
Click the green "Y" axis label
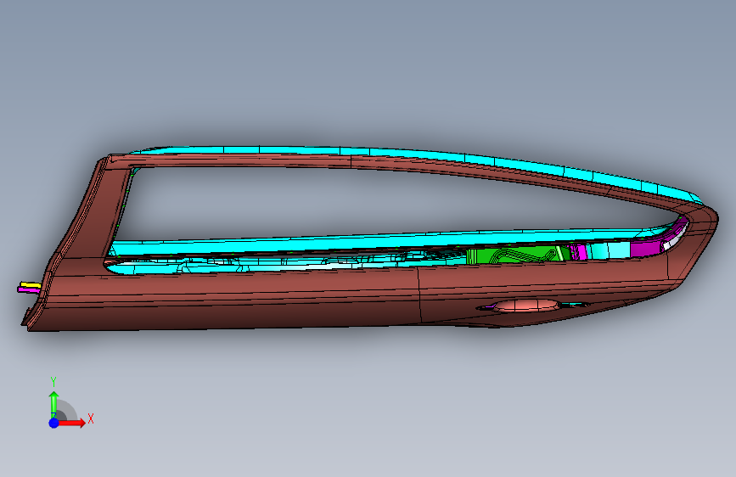53,382
